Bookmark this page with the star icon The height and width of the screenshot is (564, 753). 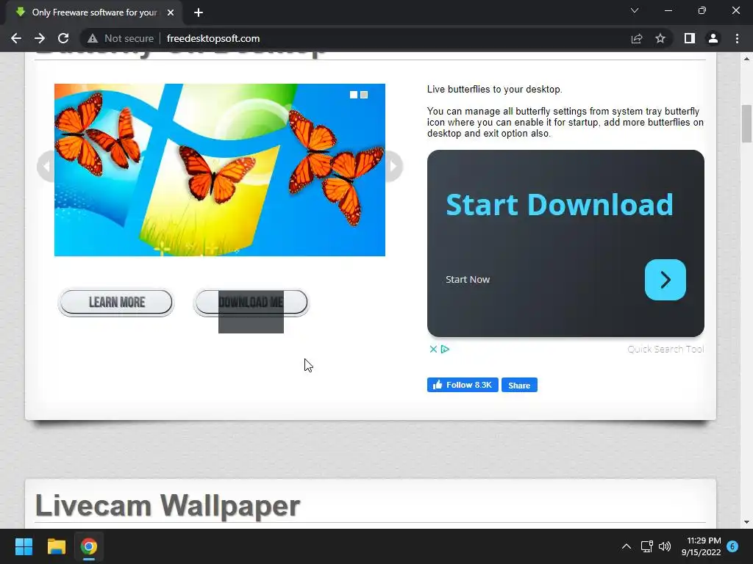(660, 38)
